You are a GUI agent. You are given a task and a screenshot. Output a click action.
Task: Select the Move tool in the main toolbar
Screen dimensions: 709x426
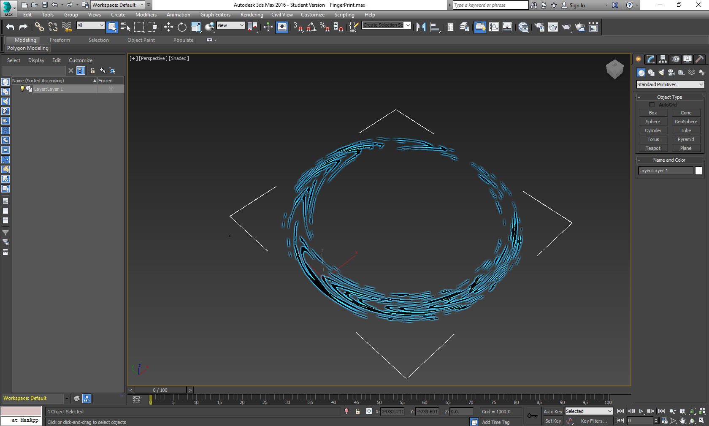click(x=168, y=27)
